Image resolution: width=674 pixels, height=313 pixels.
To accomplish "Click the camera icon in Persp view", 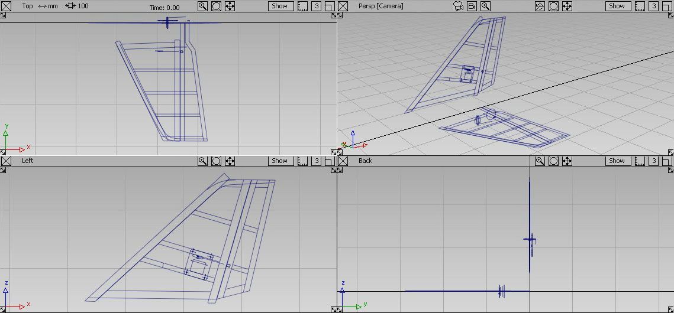I will pos(457,6).
